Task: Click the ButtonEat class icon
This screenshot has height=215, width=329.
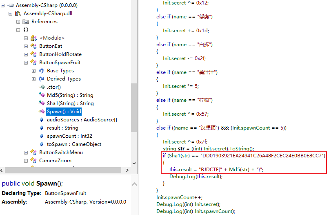Action: coord(33,46)
